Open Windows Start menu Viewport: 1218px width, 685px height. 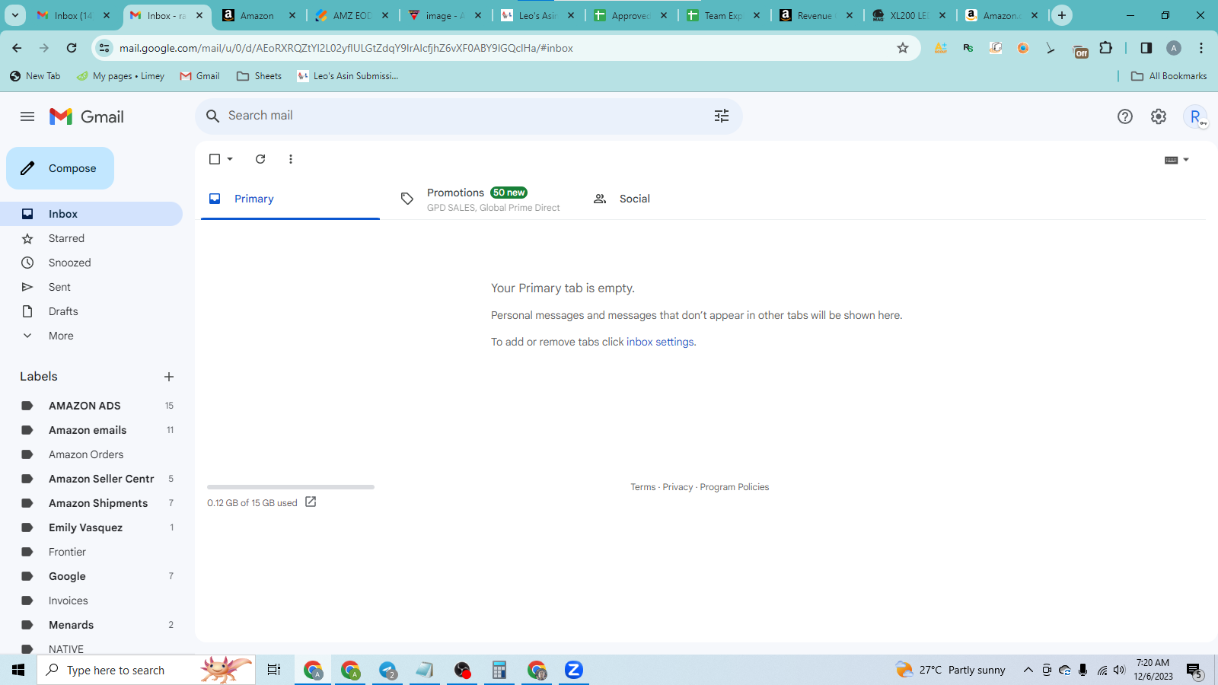coord(18,670)
